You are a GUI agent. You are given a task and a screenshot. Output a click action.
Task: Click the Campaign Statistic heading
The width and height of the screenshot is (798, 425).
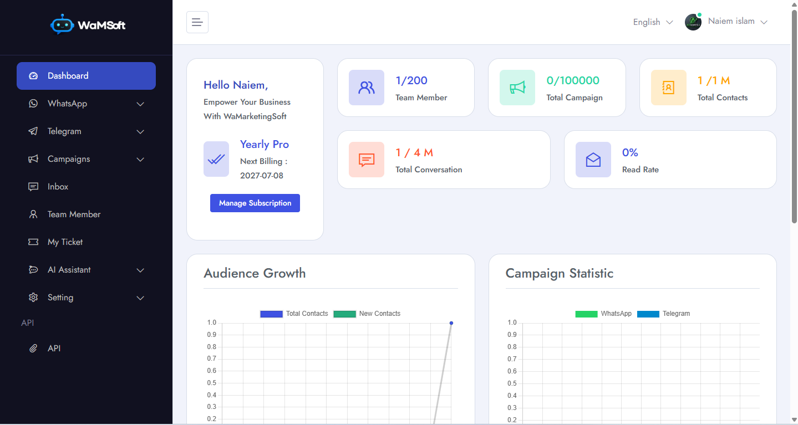[560, 273]
